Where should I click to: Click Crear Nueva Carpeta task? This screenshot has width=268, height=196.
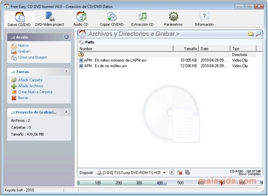pyautogui.click(x=35, y=92)
